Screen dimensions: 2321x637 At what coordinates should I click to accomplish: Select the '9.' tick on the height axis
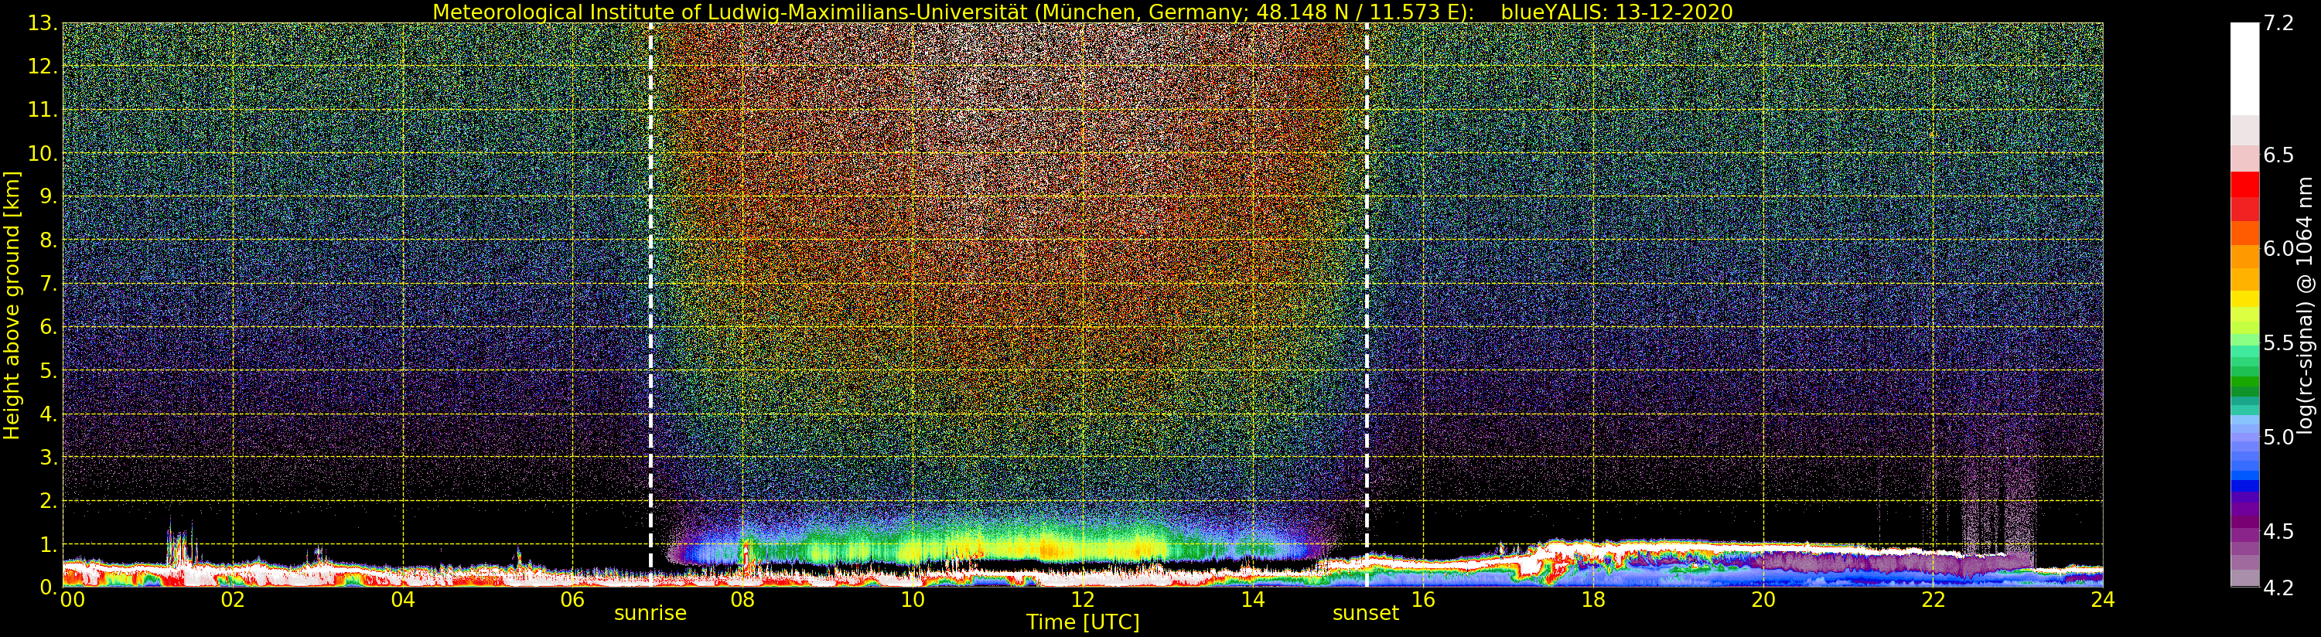pyautogui.click(x=48, y=197)
